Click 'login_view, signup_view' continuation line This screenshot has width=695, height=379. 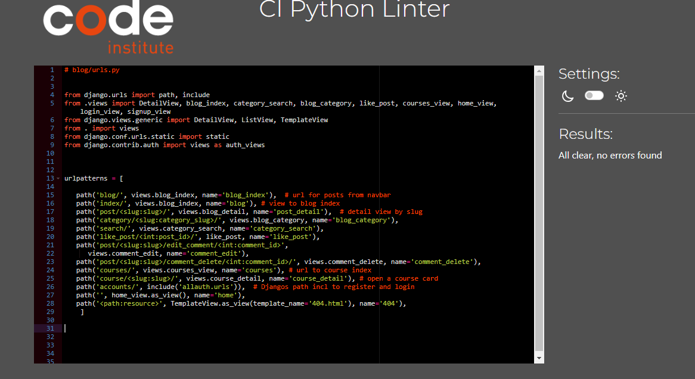125,111
